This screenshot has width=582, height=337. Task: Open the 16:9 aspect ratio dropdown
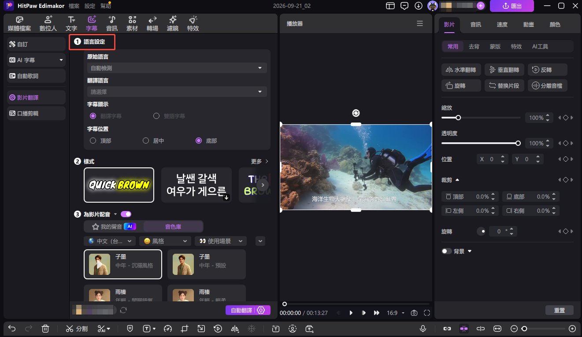click(395, 313)
